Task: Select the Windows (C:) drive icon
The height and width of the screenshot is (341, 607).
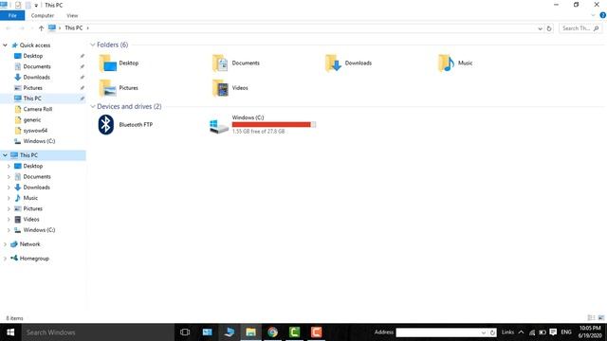Action: coord(219,125)
